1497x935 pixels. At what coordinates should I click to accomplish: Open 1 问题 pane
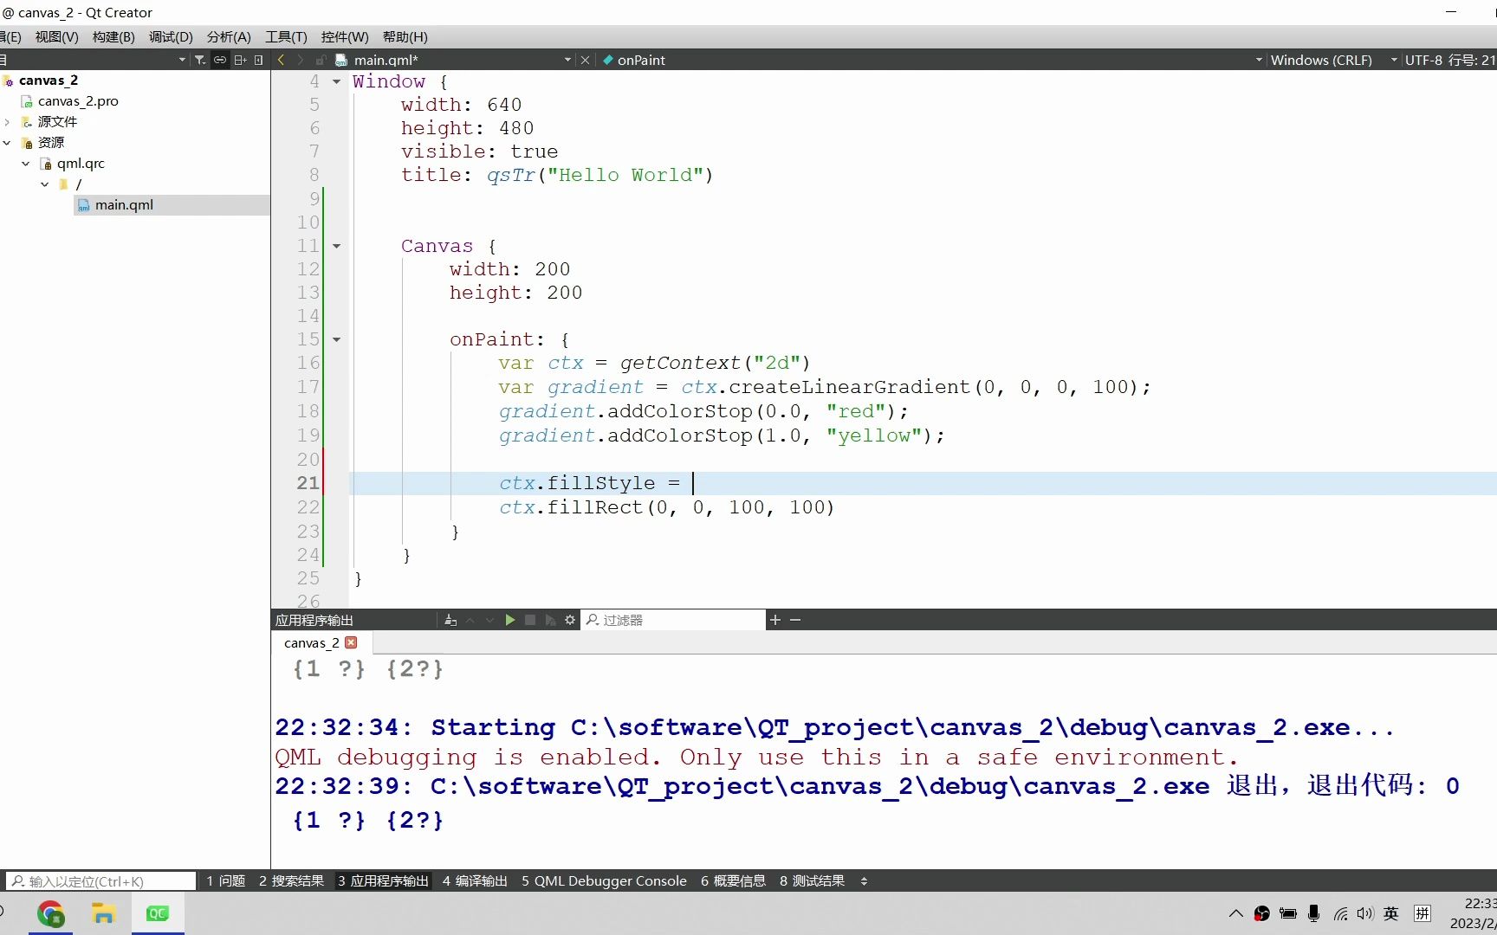(225, 881)
